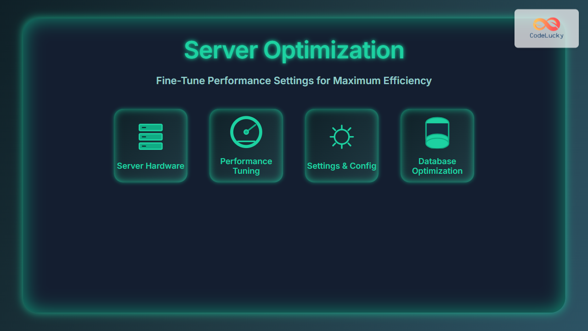This screenshot has width=588, height=331.
Task: Click the CodeLucky brand text
Action: tap(547, 36)
